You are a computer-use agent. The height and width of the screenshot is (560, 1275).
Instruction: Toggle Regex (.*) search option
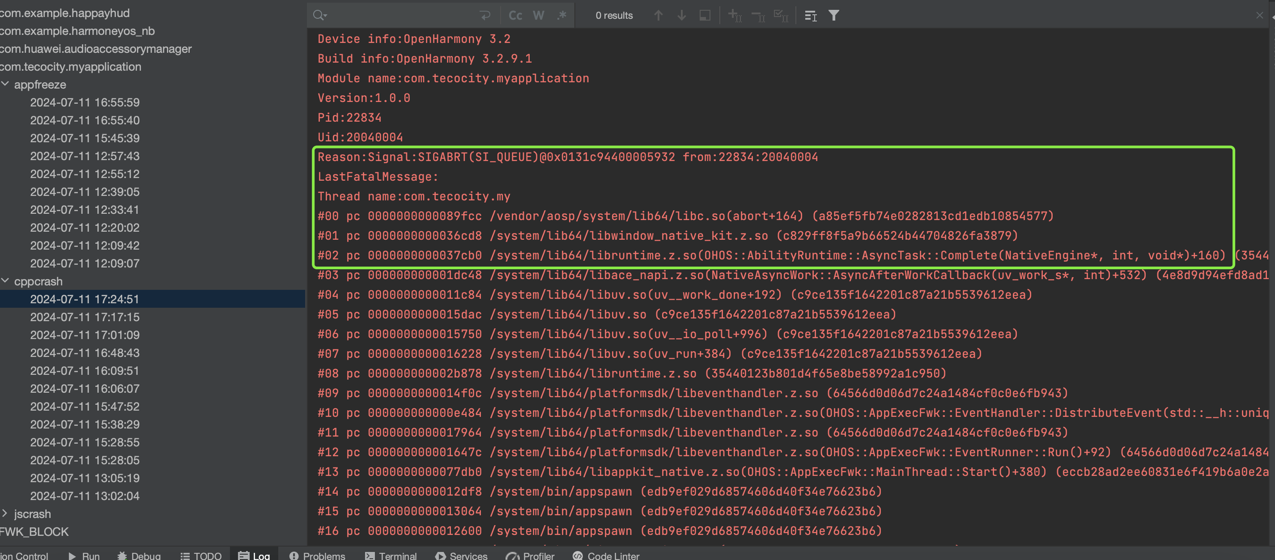tap(562, 15)
